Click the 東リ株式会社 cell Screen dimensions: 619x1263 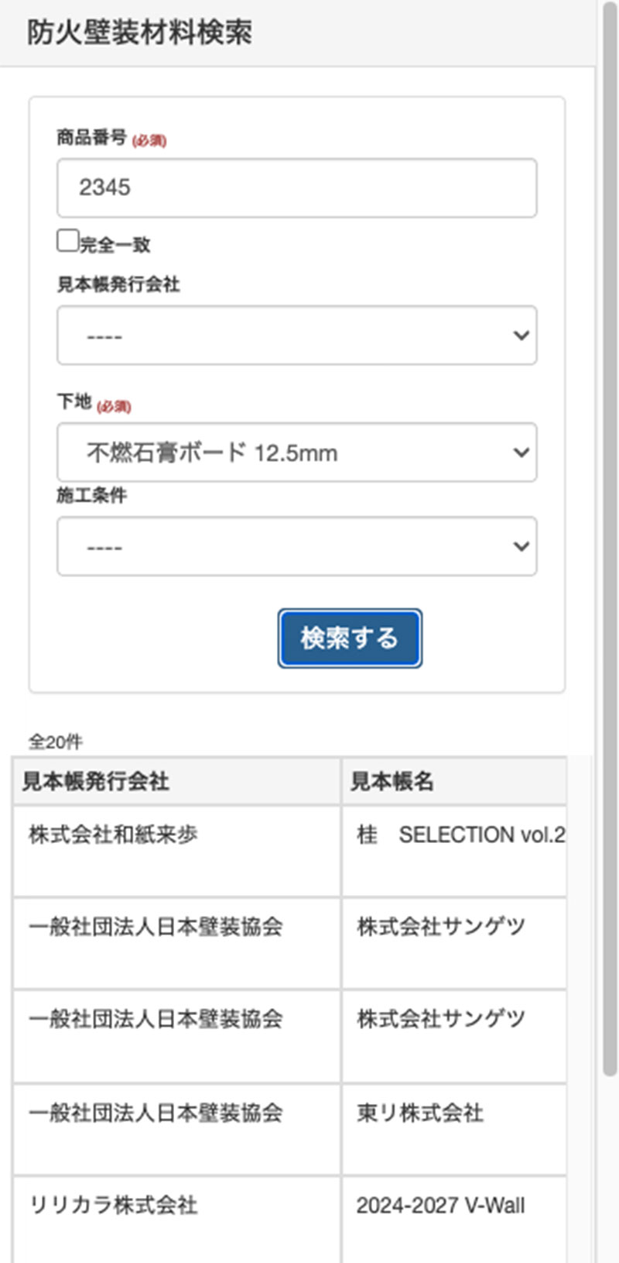pyautogui.click(x=420, y=1113)
